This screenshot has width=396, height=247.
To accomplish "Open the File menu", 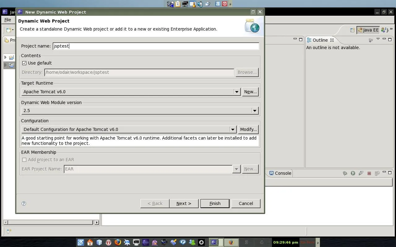I will [x=8, y=20].
